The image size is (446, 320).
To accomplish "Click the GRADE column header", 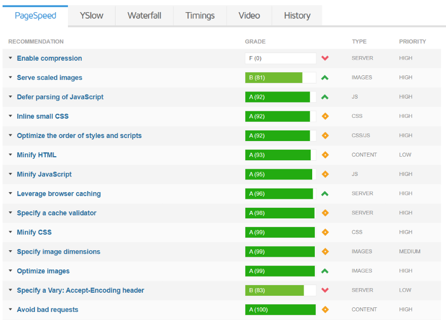I will coord(255,41).
